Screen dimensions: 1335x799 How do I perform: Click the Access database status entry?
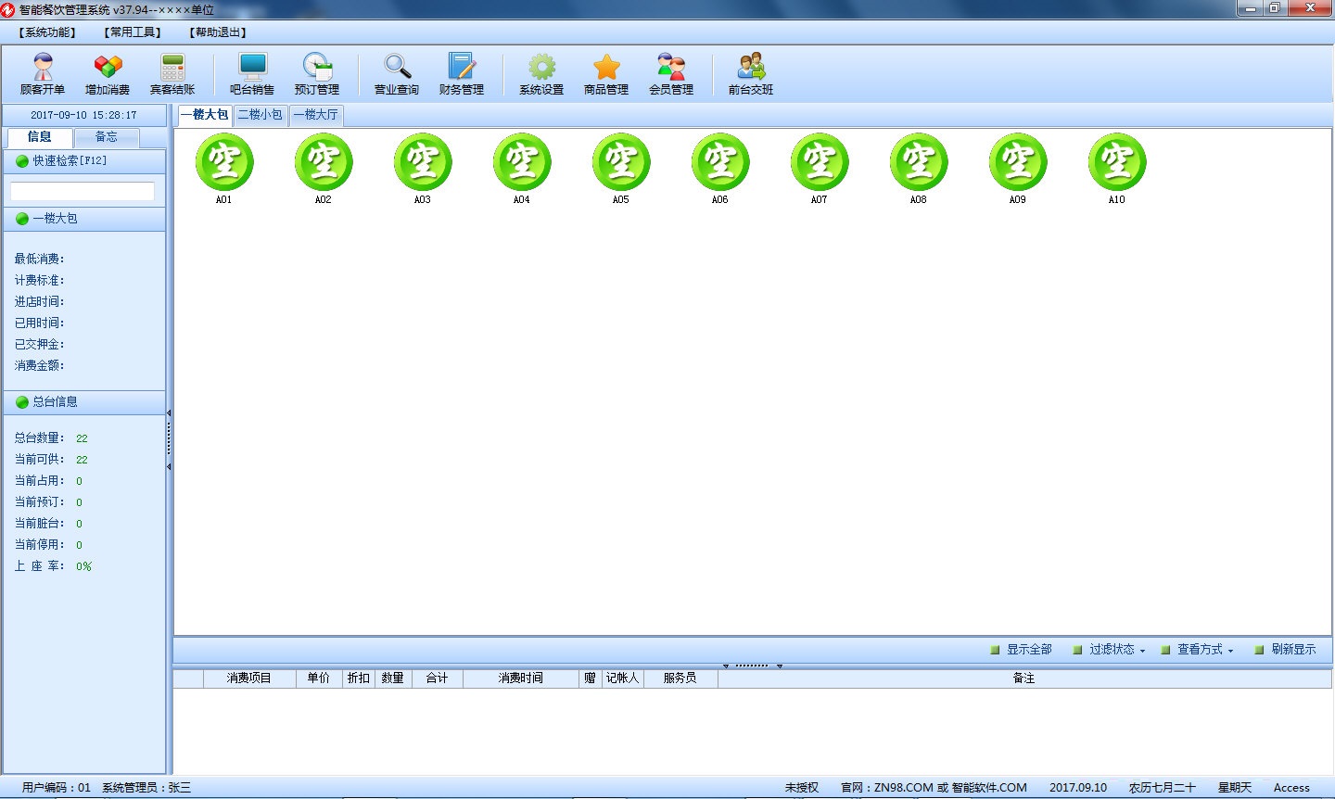point(1291,788)
